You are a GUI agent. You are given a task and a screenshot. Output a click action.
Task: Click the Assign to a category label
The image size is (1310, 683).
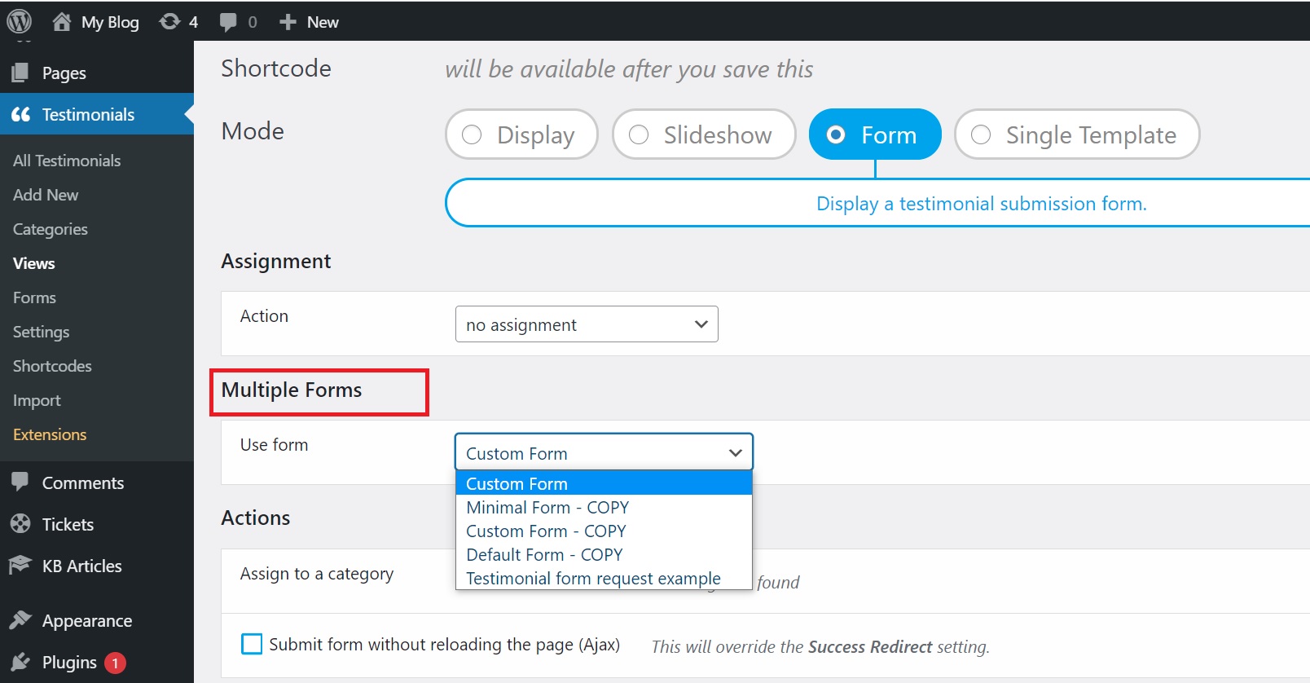[317, 574]
